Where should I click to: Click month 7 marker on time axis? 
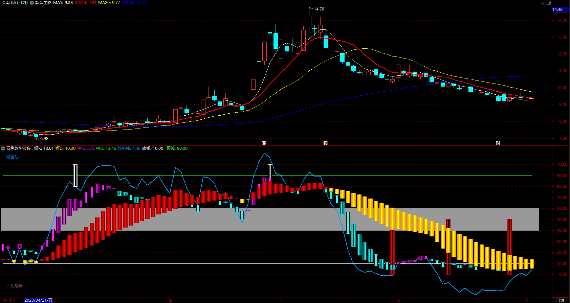(x=282, y=300)
